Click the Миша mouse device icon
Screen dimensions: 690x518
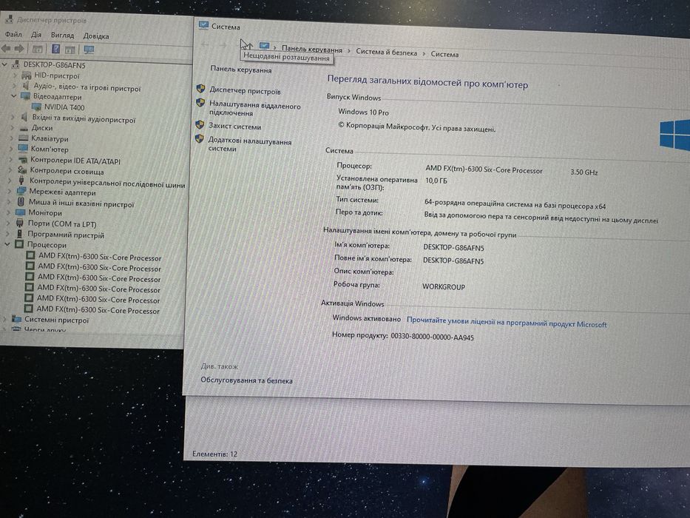click(x=21, y=201)
